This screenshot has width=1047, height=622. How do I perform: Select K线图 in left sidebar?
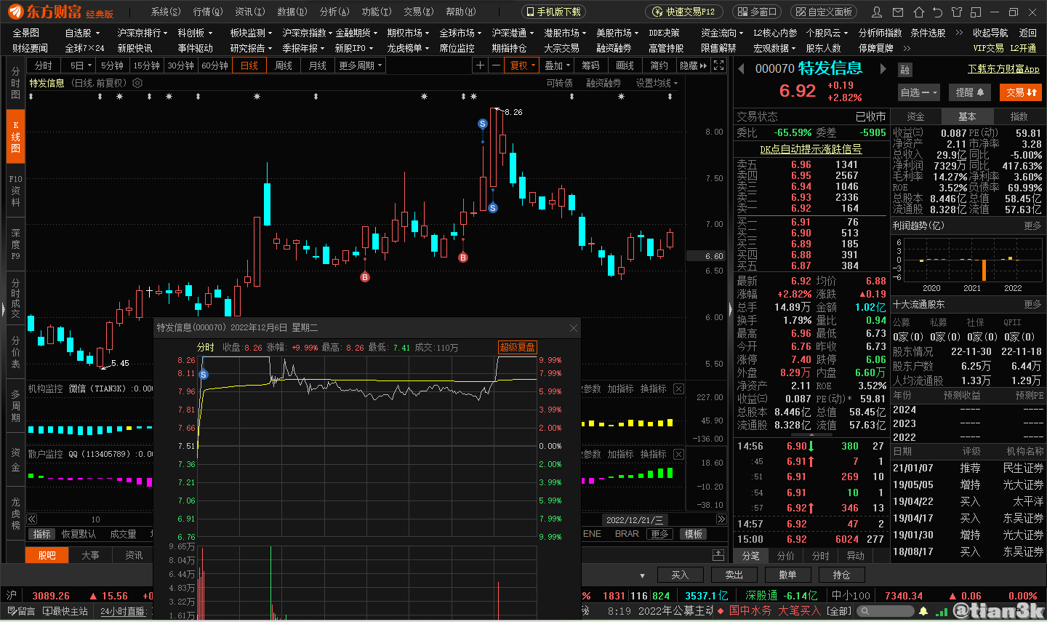pos(15,137)
